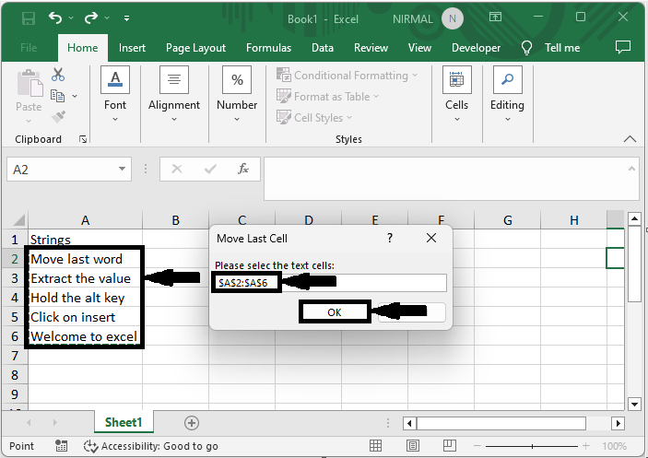Open the Name Box dropdown
This screenshot has width=648, height=458.
pos(122,169)
